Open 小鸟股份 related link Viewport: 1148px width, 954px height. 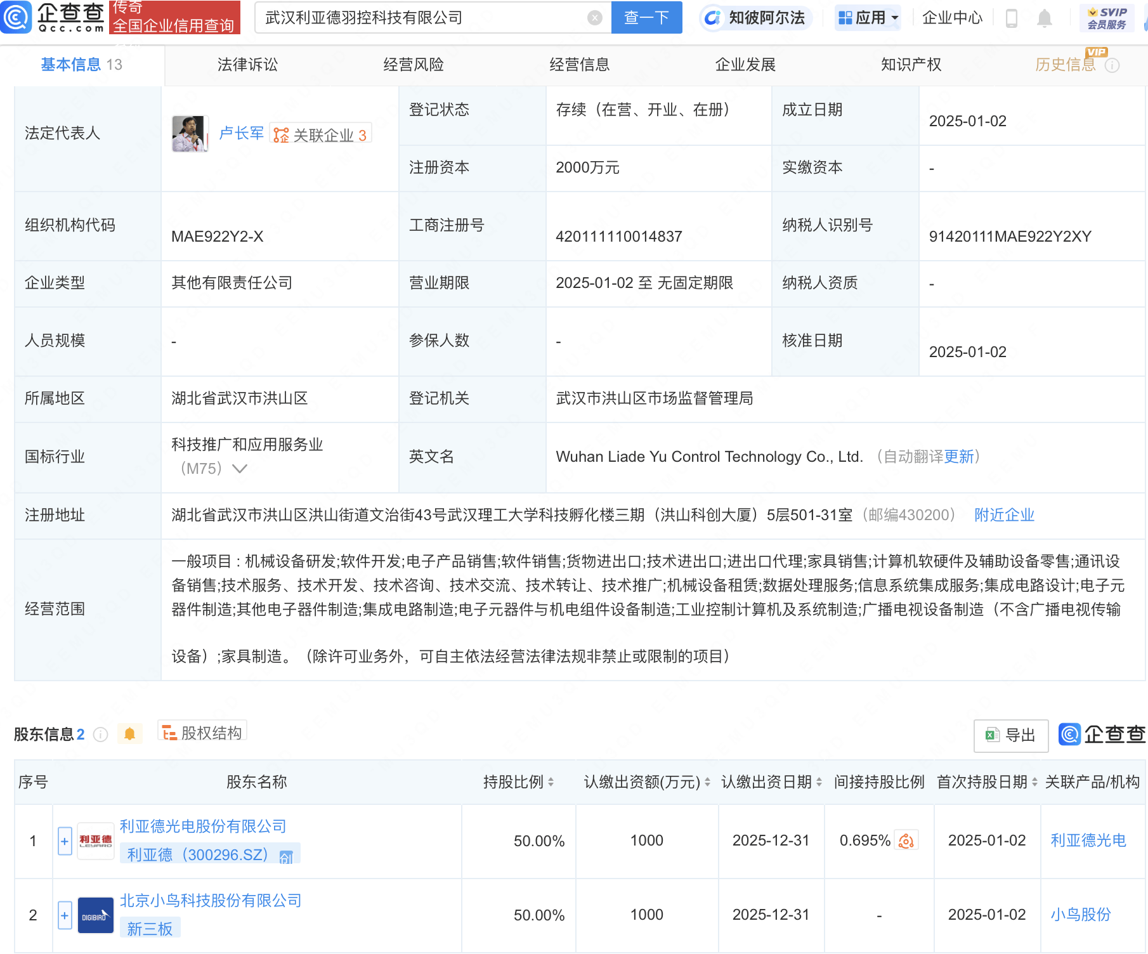click(x=1081, y=915)
